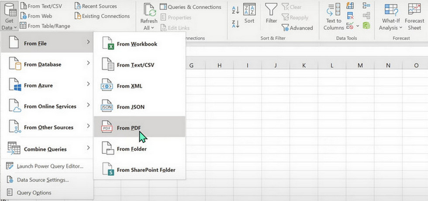Choose From PDF in the submenu
Screen dimensions: 428x201
[x=139, y=127]
